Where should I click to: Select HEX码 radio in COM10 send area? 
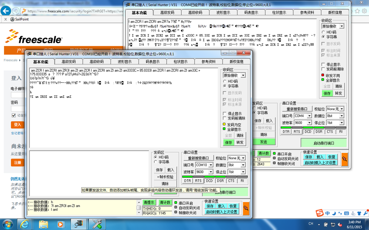[x=155, y=157]
